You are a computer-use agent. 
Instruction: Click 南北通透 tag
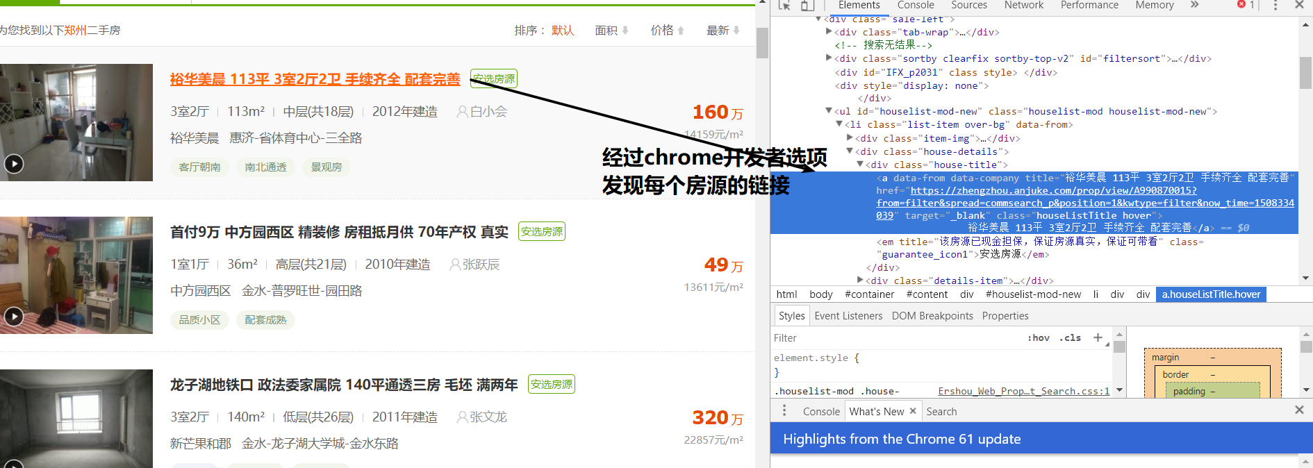click(x=265, y=167)
